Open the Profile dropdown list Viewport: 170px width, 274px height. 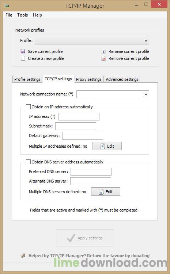pos(92,40)
